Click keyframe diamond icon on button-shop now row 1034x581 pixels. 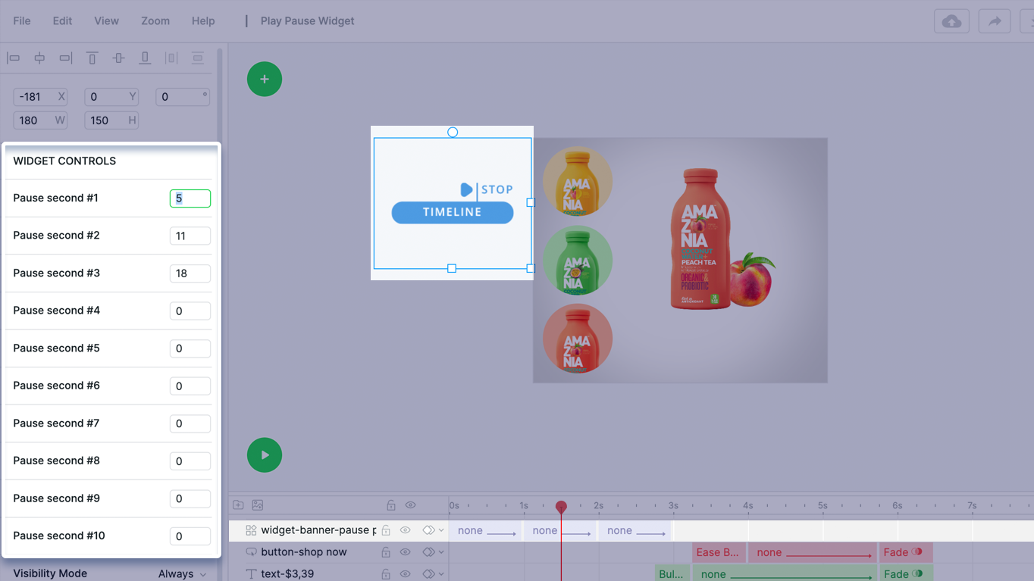428,552
